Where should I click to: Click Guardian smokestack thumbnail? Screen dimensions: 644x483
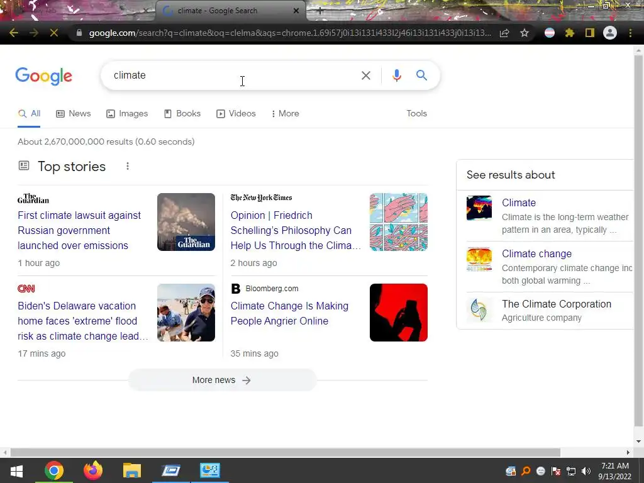(186, 222)
